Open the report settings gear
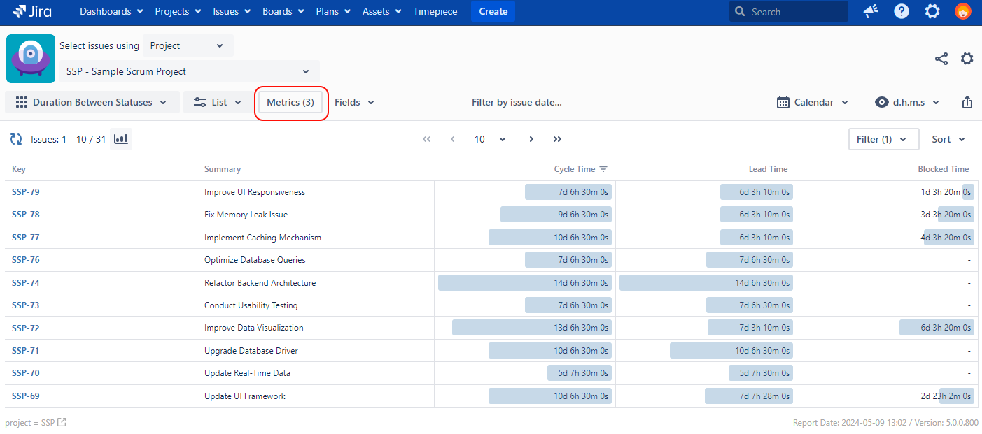Viewport: 982px width, 434px height. tap(967, 59)
